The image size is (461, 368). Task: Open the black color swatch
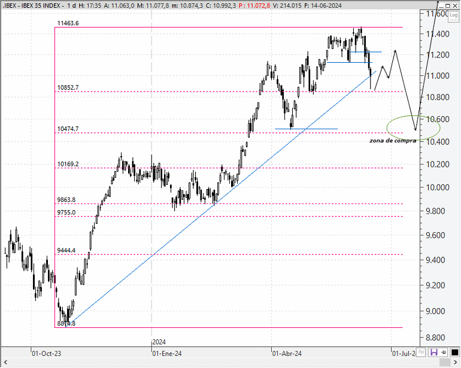454,352
